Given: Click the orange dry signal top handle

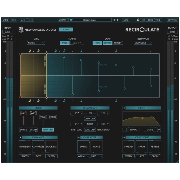Looking at the screenshot, I should (x=20, y=54).
